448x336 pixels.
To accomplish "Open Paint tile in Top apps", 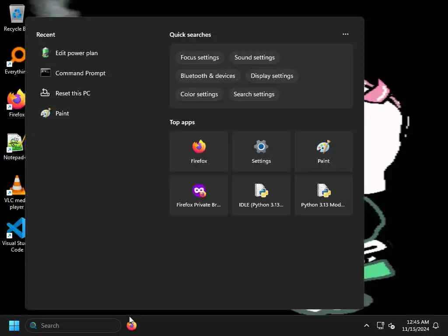I will click(x=323, y=151).
